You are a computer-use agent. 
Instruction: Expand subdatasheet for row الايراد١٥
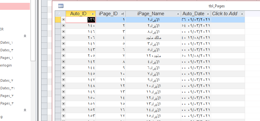[63, 116]
